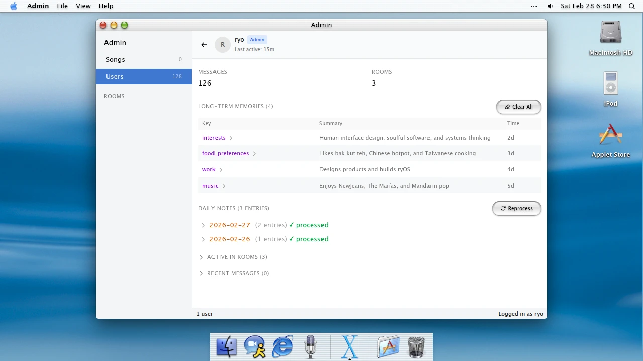Open the iPod desktop icon
The image size is (643, 361).
point(610,89)
